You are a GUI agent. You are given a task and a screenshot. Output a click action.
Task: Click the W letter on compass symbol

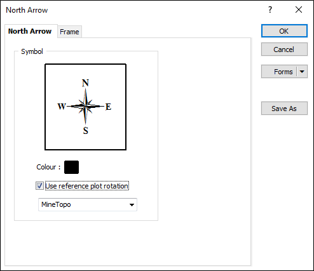[x=62, y=106]
